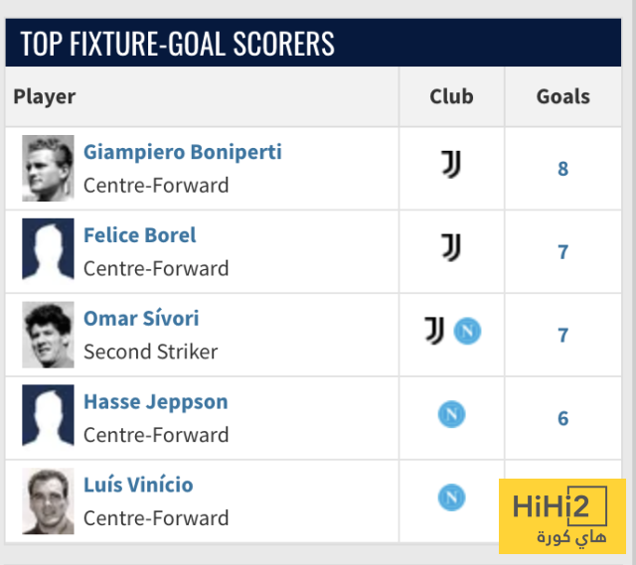Click the Juventus logo in Felice Borel's row

point(451,248)
